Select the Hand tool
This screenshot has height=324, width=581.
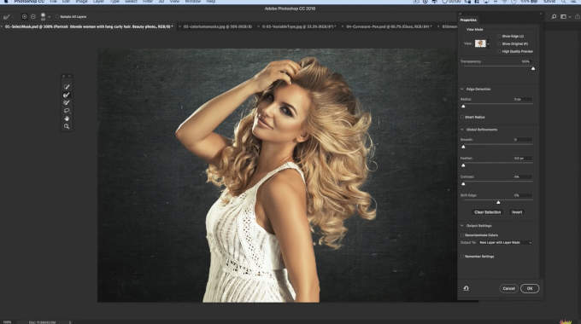pyautogui.click(x=67, y=119)
